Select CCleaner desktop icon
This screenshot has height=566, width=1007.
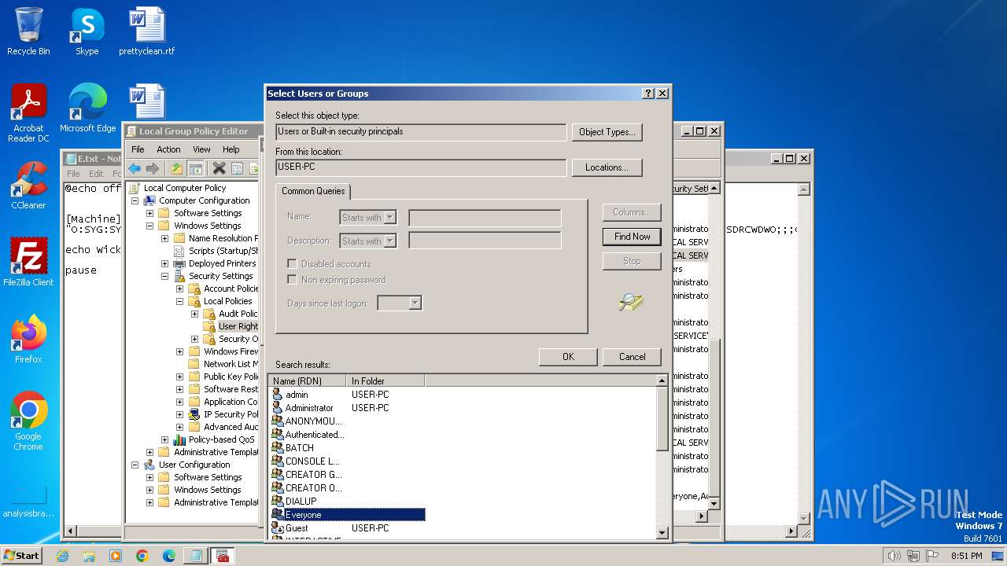tap(28, 186)
